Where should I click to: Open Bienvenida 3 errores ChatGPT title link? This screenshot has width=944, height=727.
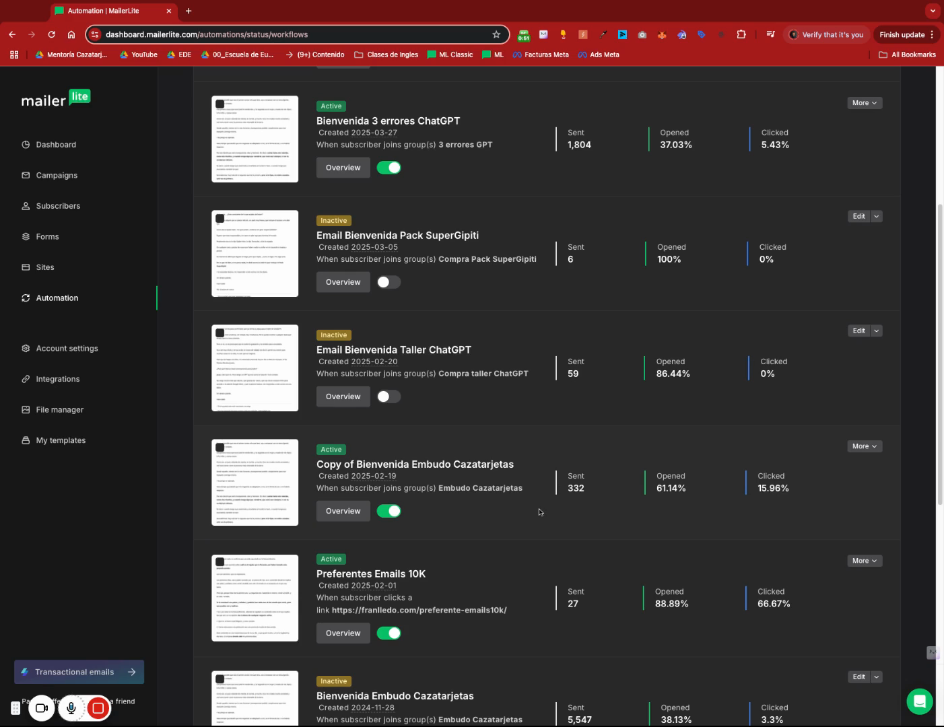[x=389, y=120]
